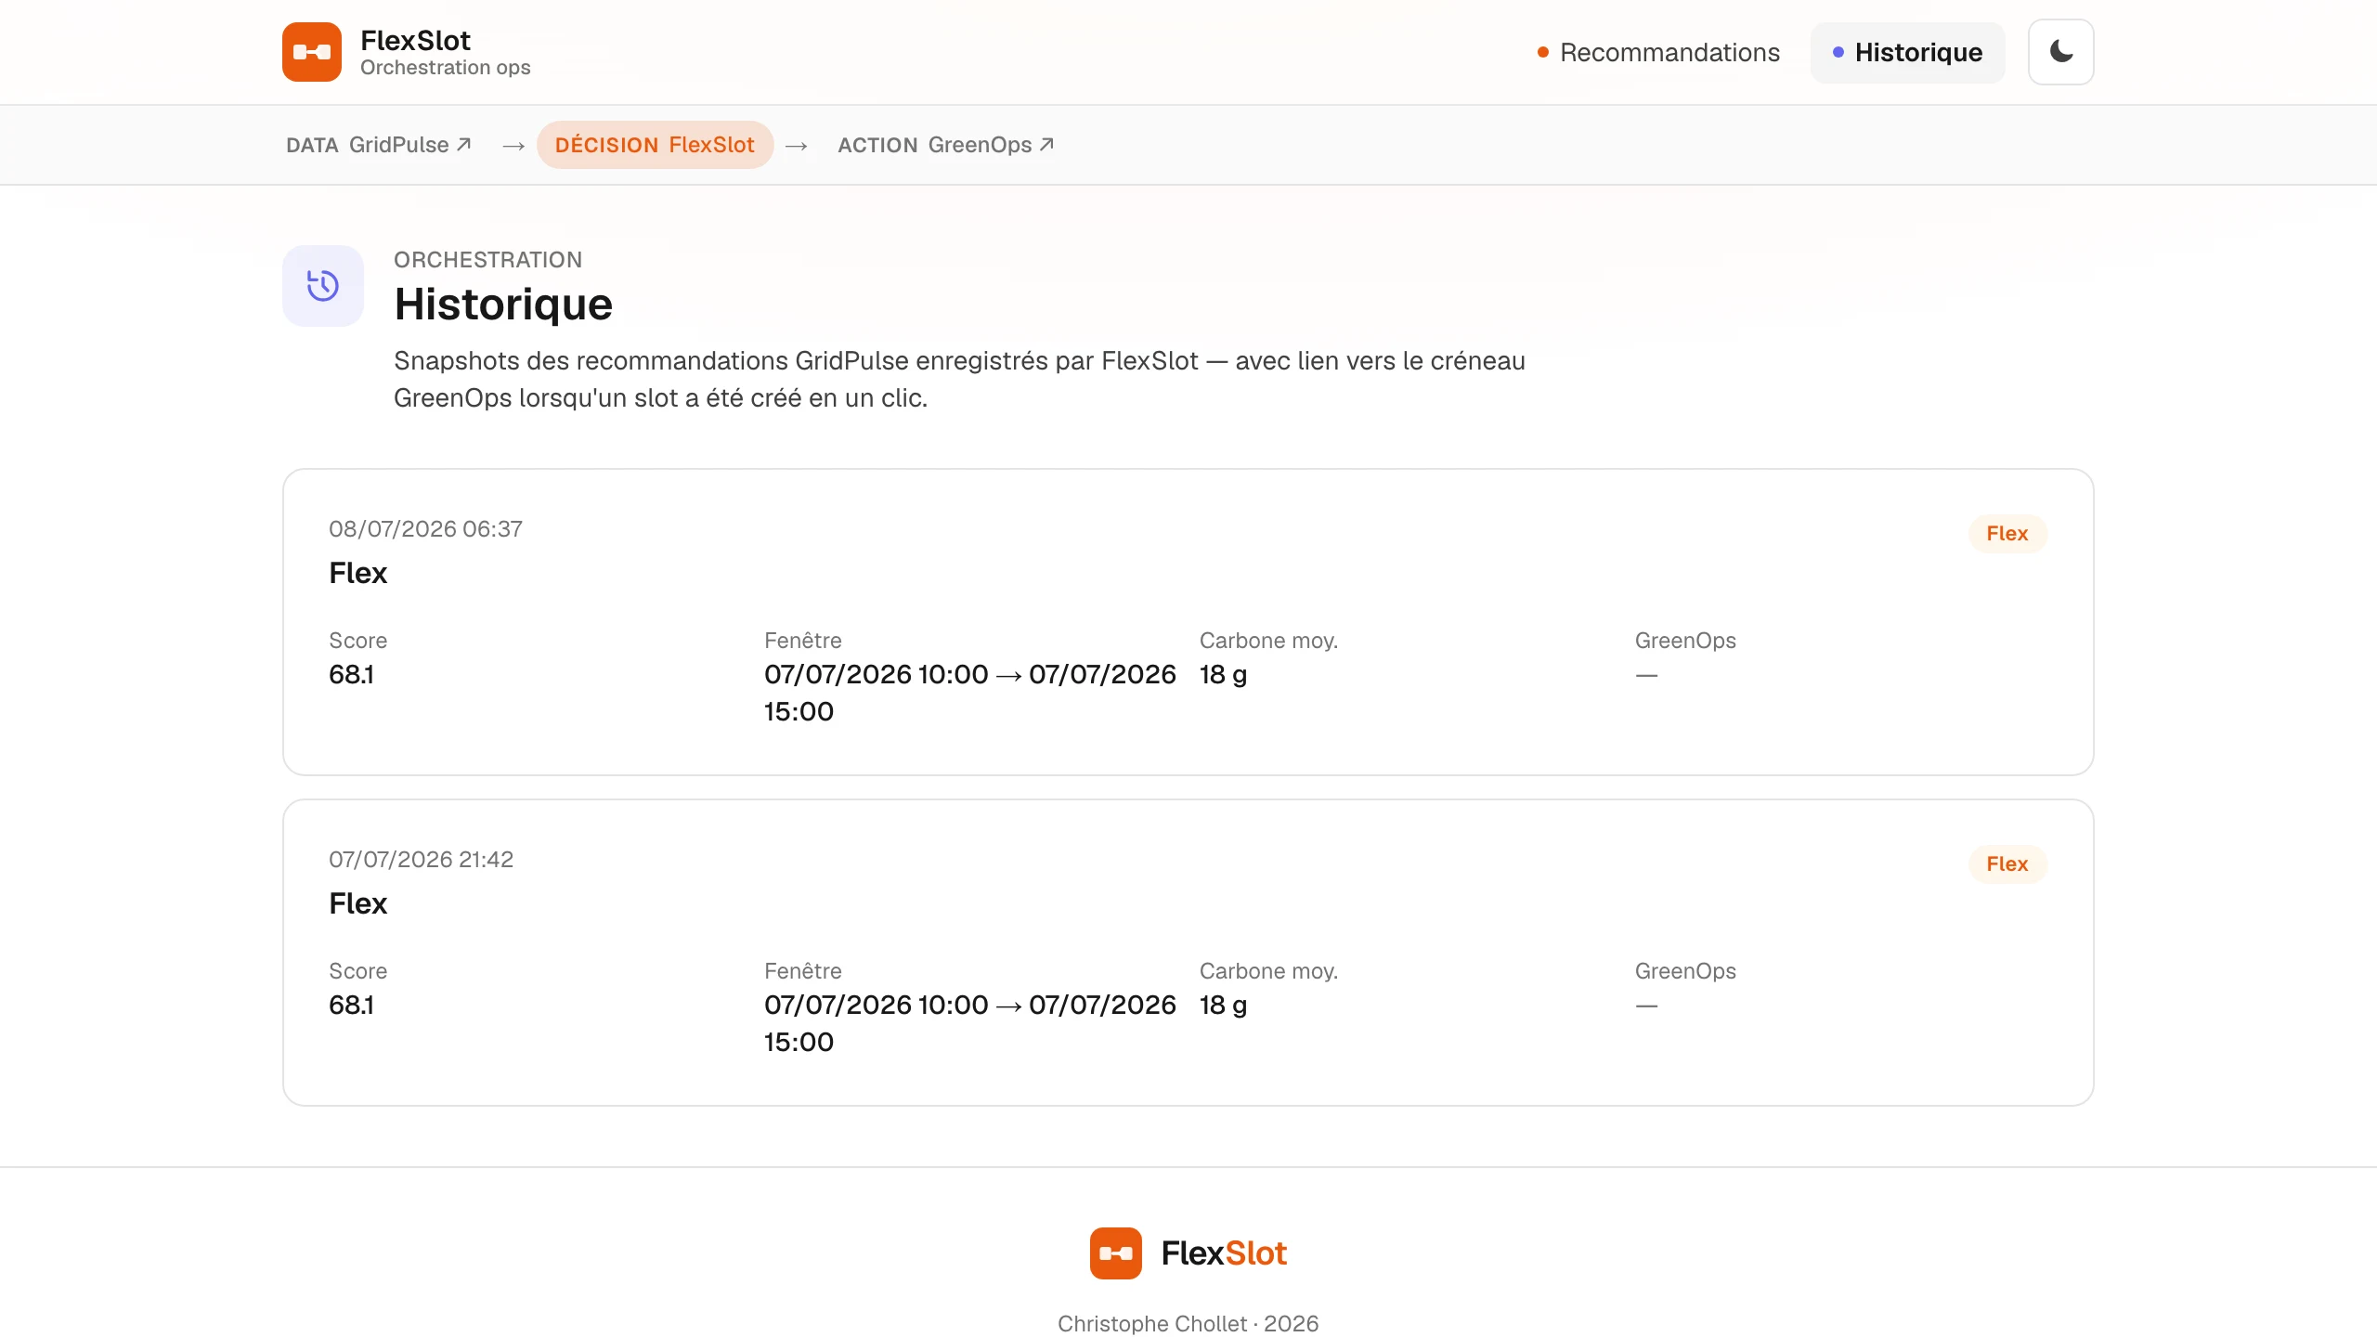
Task: Click the Fenêtre time range in the 08/07/2026 card
Action: click(x=970, y=693)
